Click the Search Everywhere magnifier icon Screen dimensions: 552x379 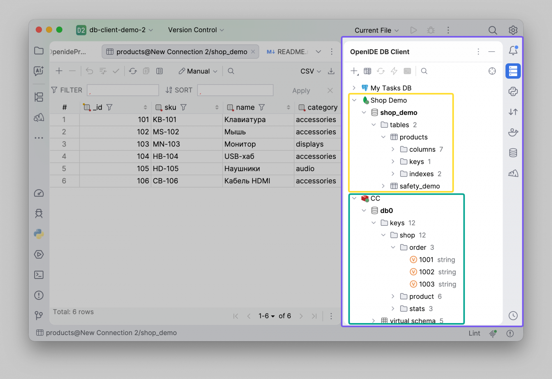[x=493, y=30]
